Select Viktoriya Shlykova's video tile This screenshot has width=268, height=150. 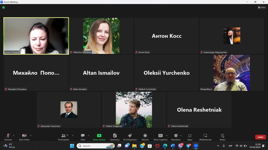[x=101, y=36]
